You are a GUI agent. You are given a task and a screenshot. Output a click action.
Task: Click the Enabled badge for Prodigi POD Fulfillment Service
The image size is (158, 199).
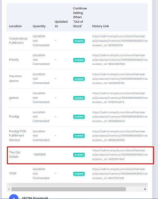pyautogui.click(x=79, y=136)
